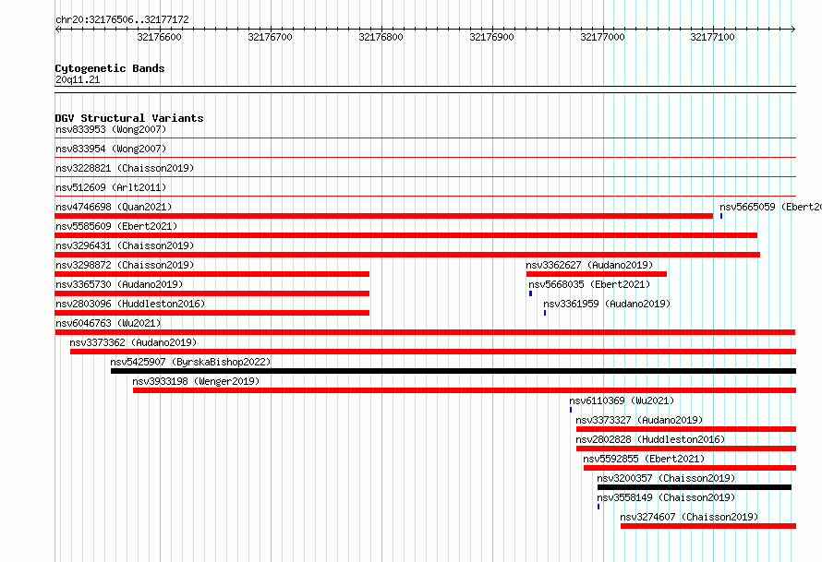Click the red bar of nsv3274607
Viewport: 822px width, 562px height.
pos(708,526)
